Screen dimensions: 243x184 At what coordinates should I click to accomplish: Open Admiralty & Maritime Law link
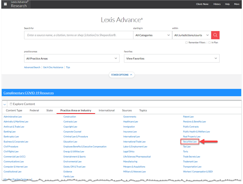pyautogui.click(x=16, y=122)
